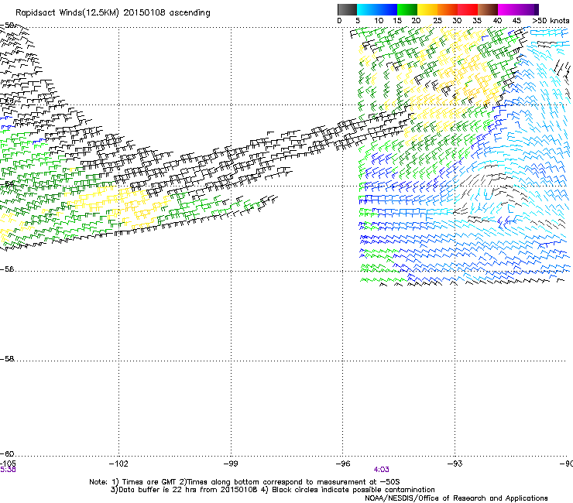Viewport: 573px width, 503px height.
Task: Click the -56 latitude axis label
Action: pyautogui.click(x=7, y=269)
